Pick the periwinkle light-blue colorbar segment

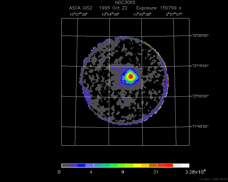[89, 165]
